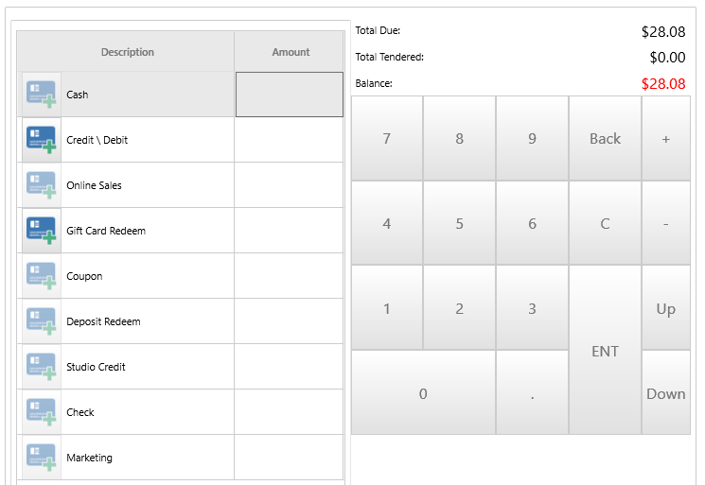This screenshot has width=705, height=485.
Task: Tap the Up navigation key
Action: pos(666,308)
